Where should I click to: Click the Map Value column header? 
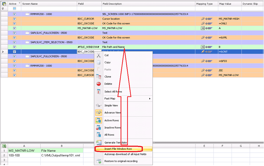tap(229, 4)
